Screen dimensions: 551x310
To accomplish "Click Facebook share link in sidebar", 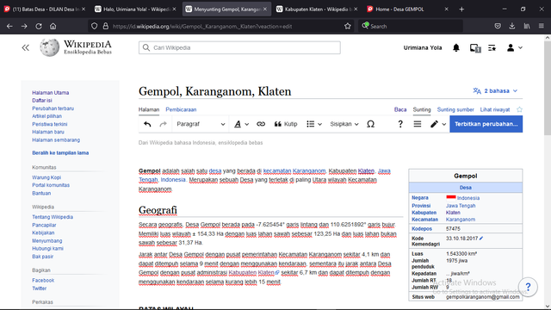I will [x=43, y=281].
